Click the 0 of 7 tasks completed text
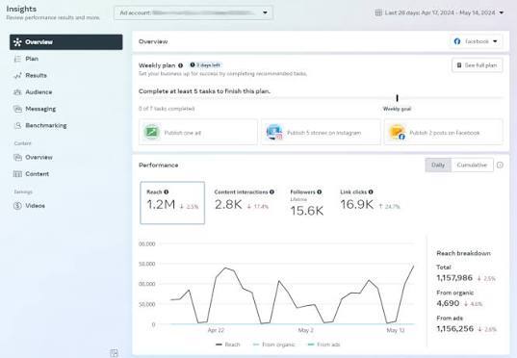 [167, 109]
